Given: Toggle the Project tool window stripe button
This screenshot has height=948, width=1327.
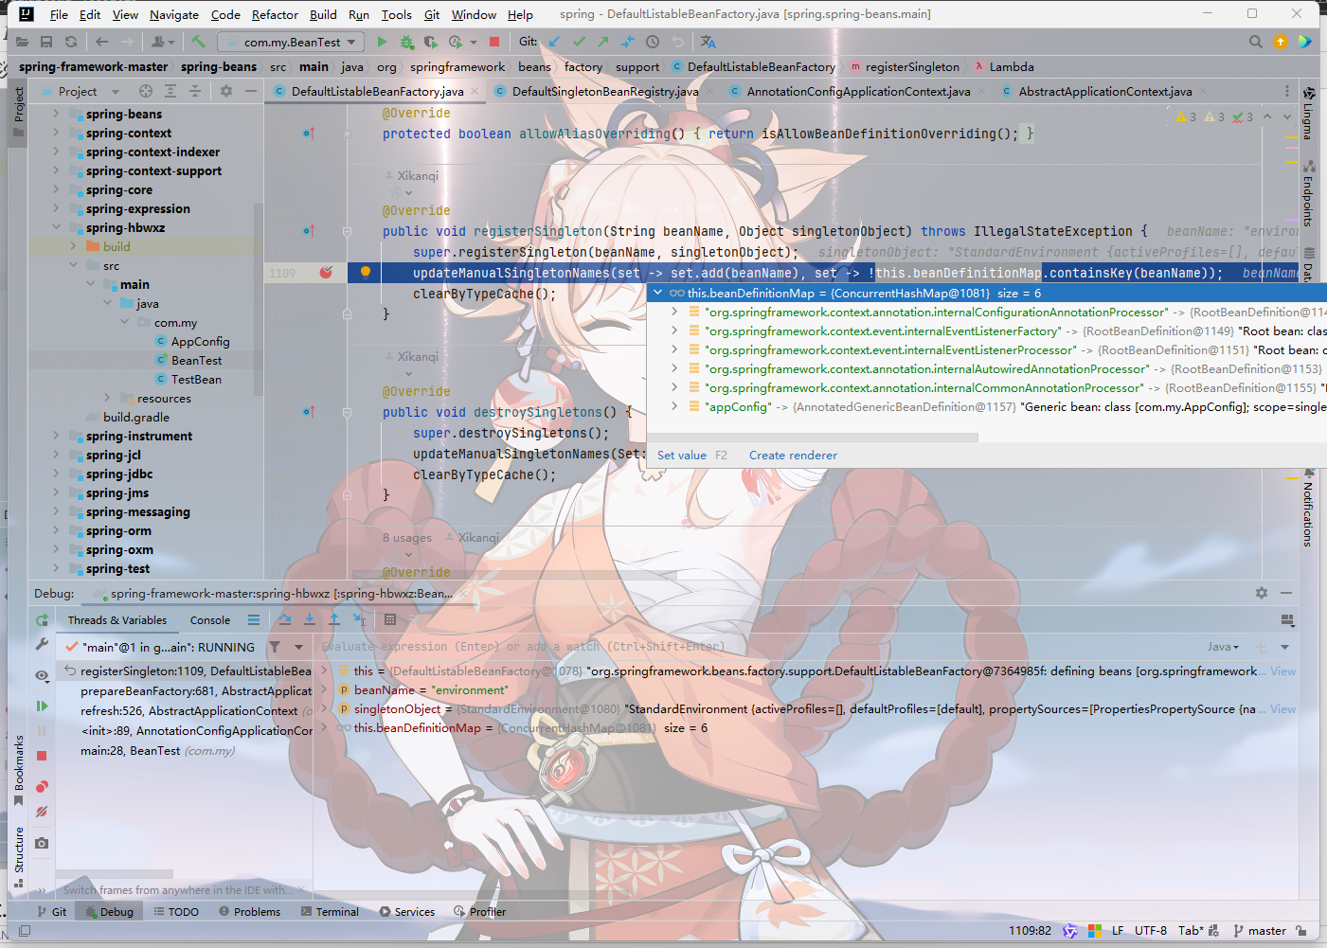Looking at the screenshot, I should [18, 113].
